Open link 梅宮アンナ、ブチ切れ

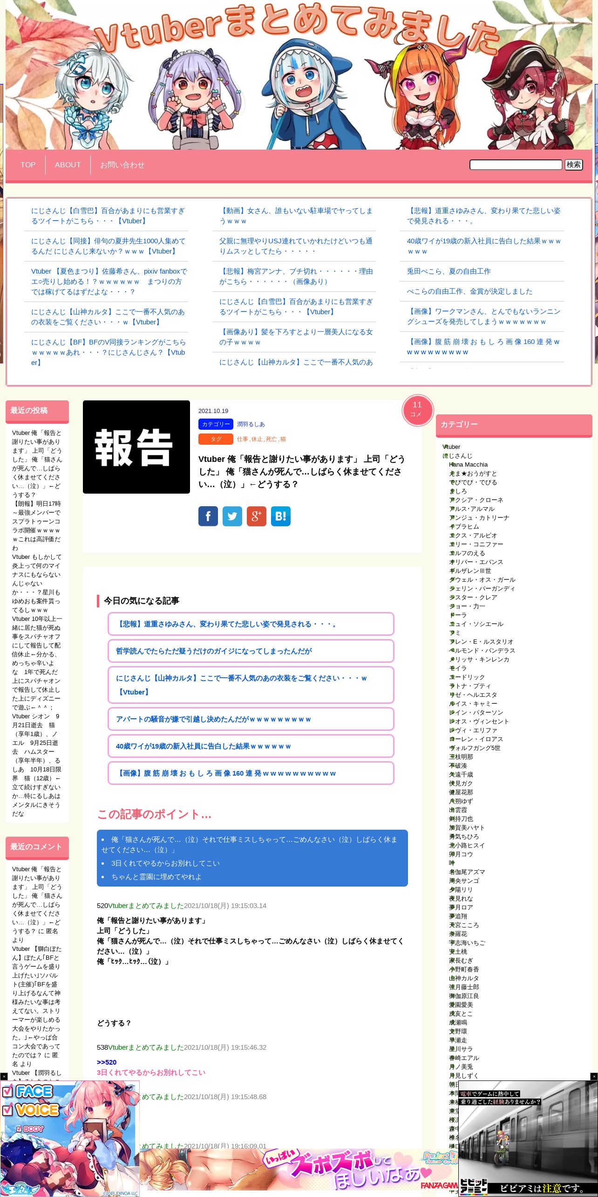tap(296, 276)
